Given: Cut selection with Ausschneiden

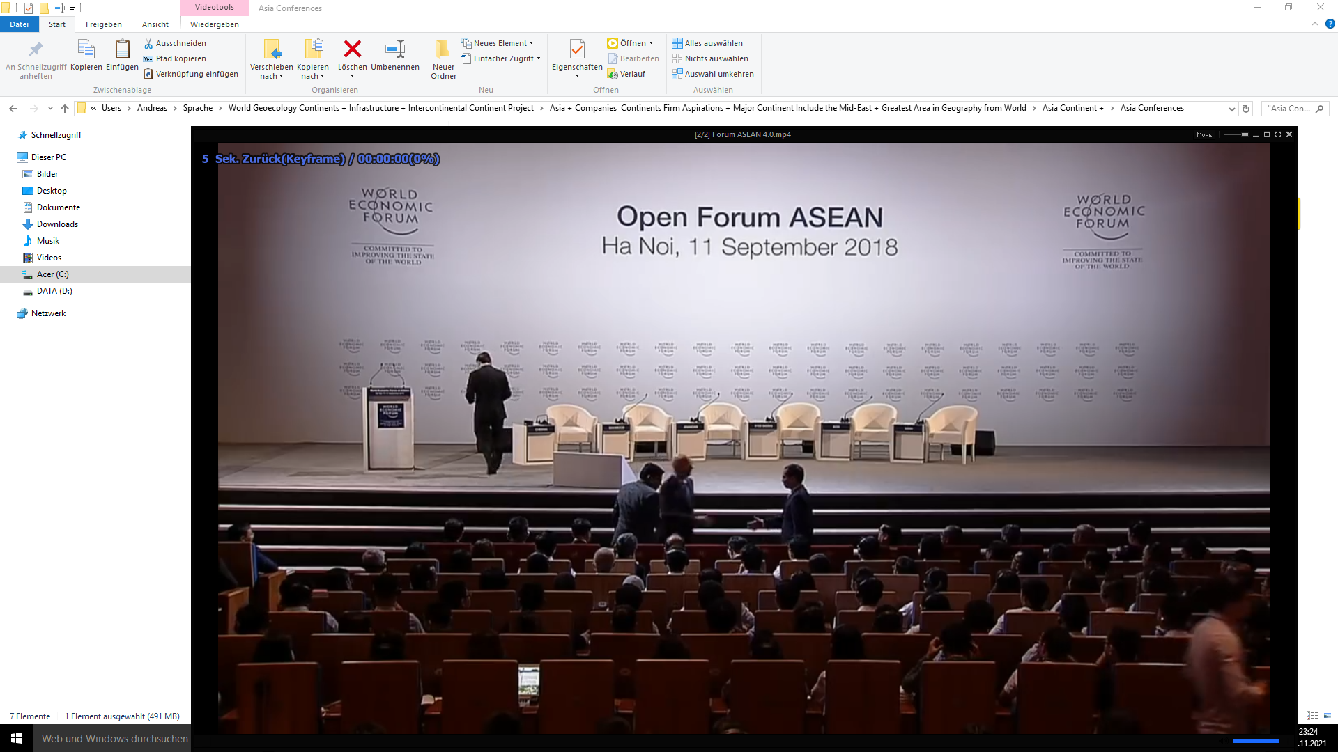Looking at the screenshot, I should 175,43.
